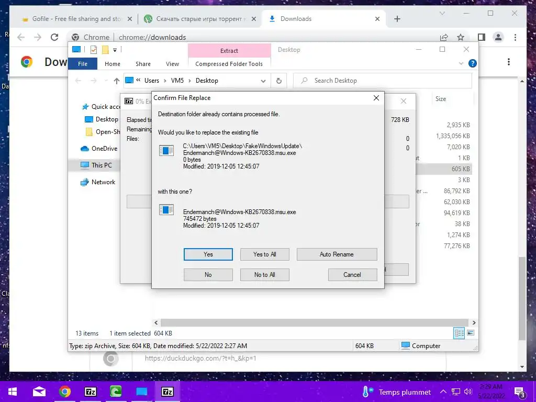Click Quick Access new folder icon
This screenshot has height=402, width=536.
point(105,50)
